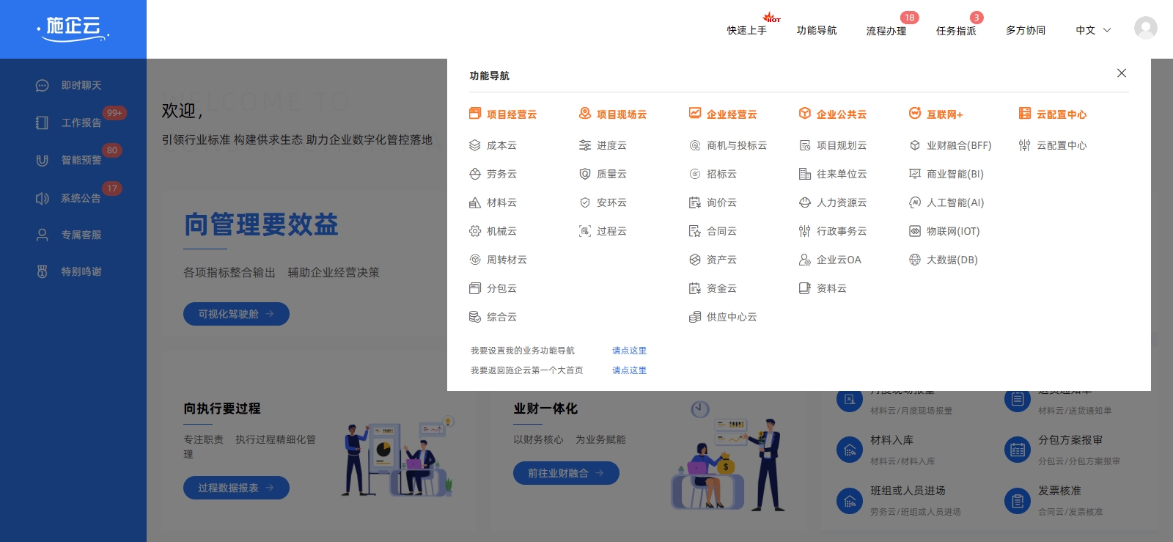Click the 施企云 logo

tap(73, 28)
